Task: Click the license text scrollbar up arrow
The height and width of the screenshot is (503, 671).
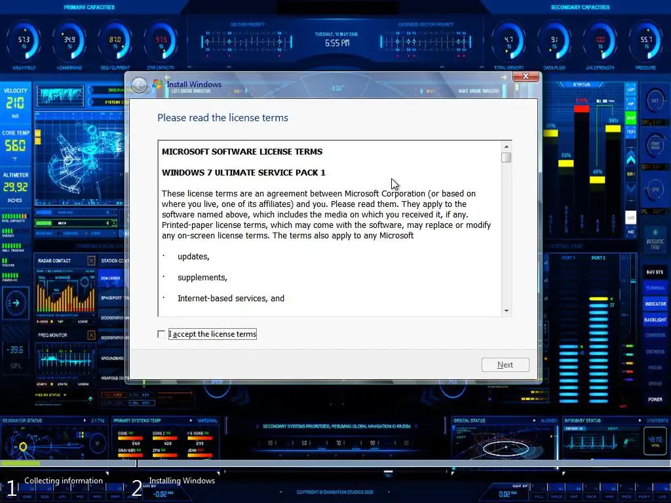Action: click(507, 147)
